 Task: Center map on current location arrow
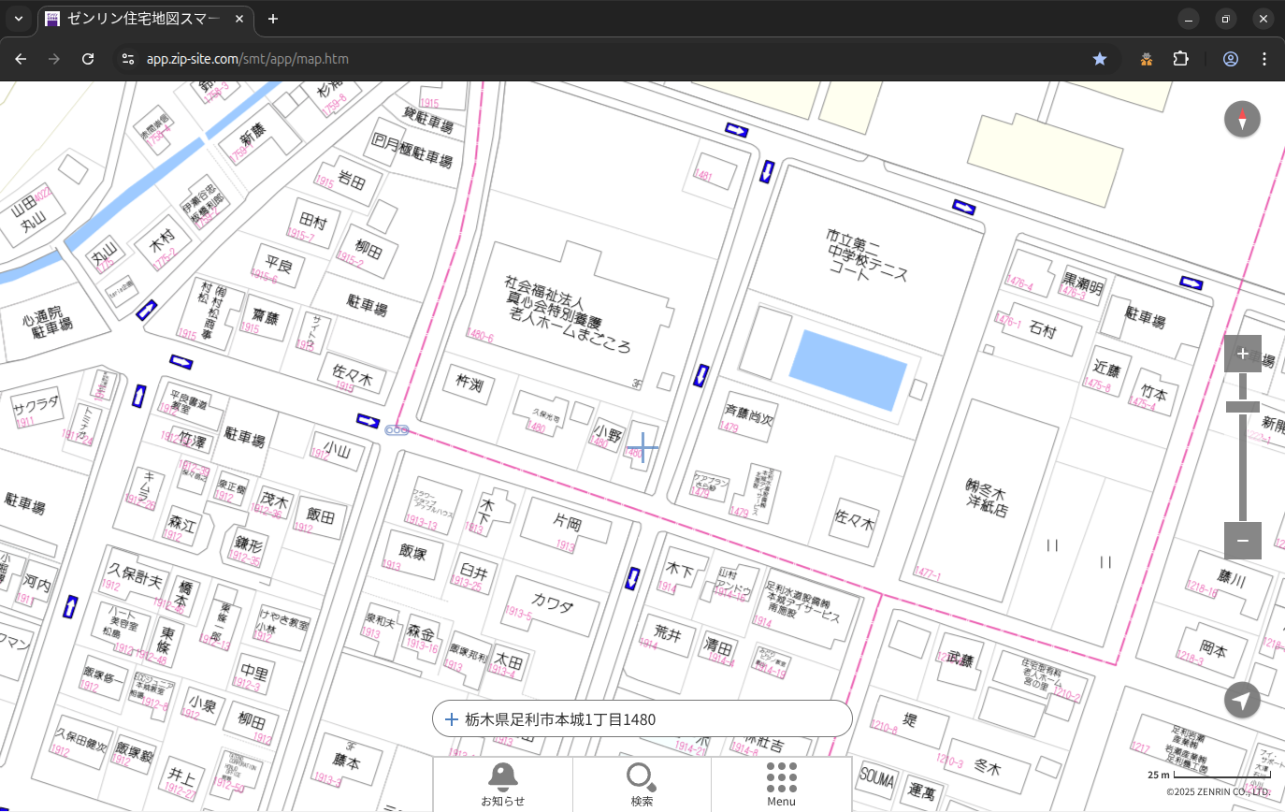1242,700
